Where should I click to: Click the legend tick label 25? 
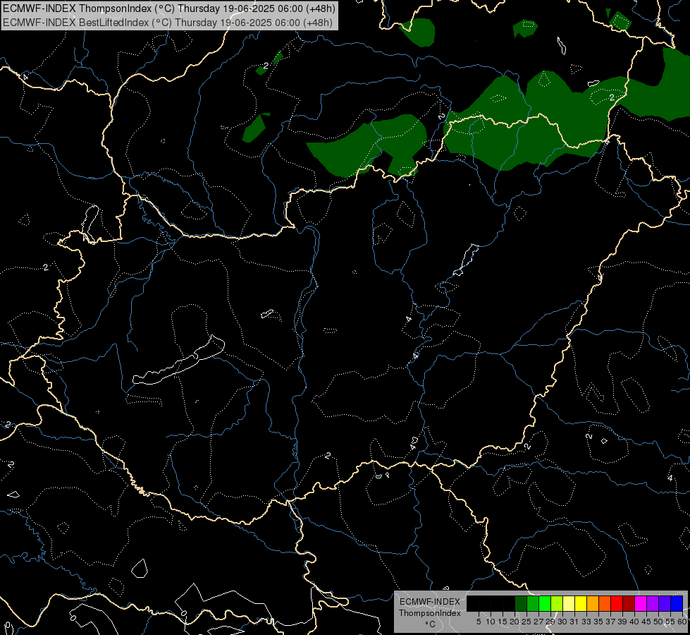coord(526,622)
